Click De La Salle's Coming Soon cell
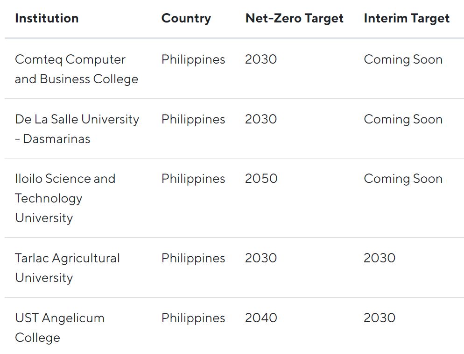 tap(403, 120)
